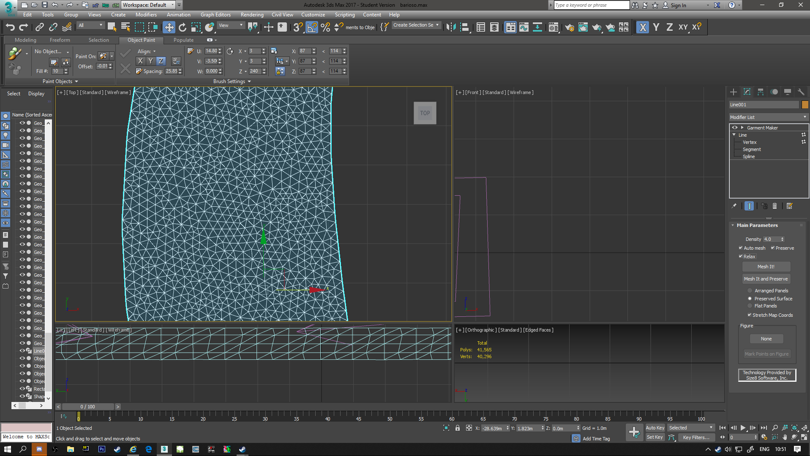Click the Line001 object name field

[x=764, y=105]
